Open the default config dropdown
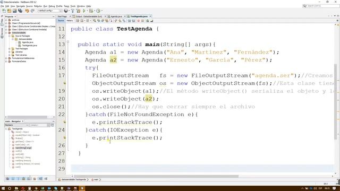This screenshot has height=191, width=340. tap(50, 11)
